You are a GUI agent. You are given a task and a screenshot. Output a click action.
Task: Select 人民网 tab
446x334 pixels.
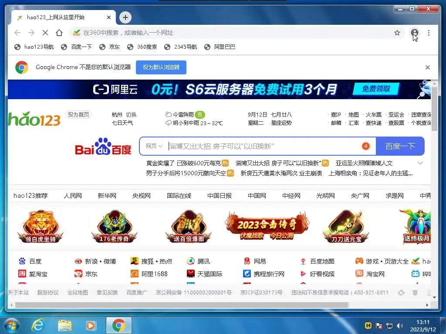(73, 196)
